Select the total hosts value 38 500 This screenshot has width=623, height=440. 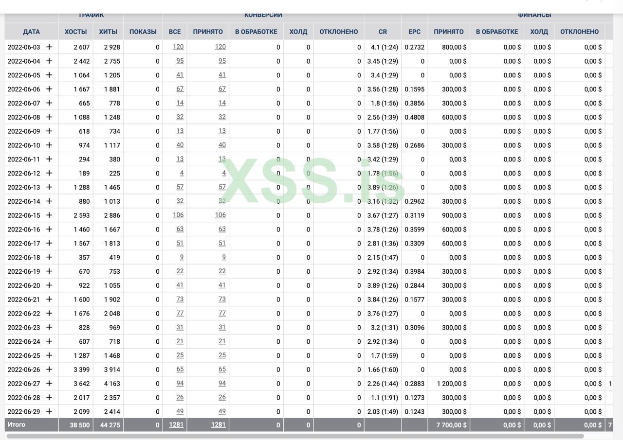80,425
